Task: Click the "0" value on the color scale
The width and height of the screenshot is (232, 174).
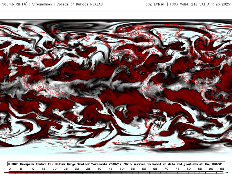Action: [10, 169]
